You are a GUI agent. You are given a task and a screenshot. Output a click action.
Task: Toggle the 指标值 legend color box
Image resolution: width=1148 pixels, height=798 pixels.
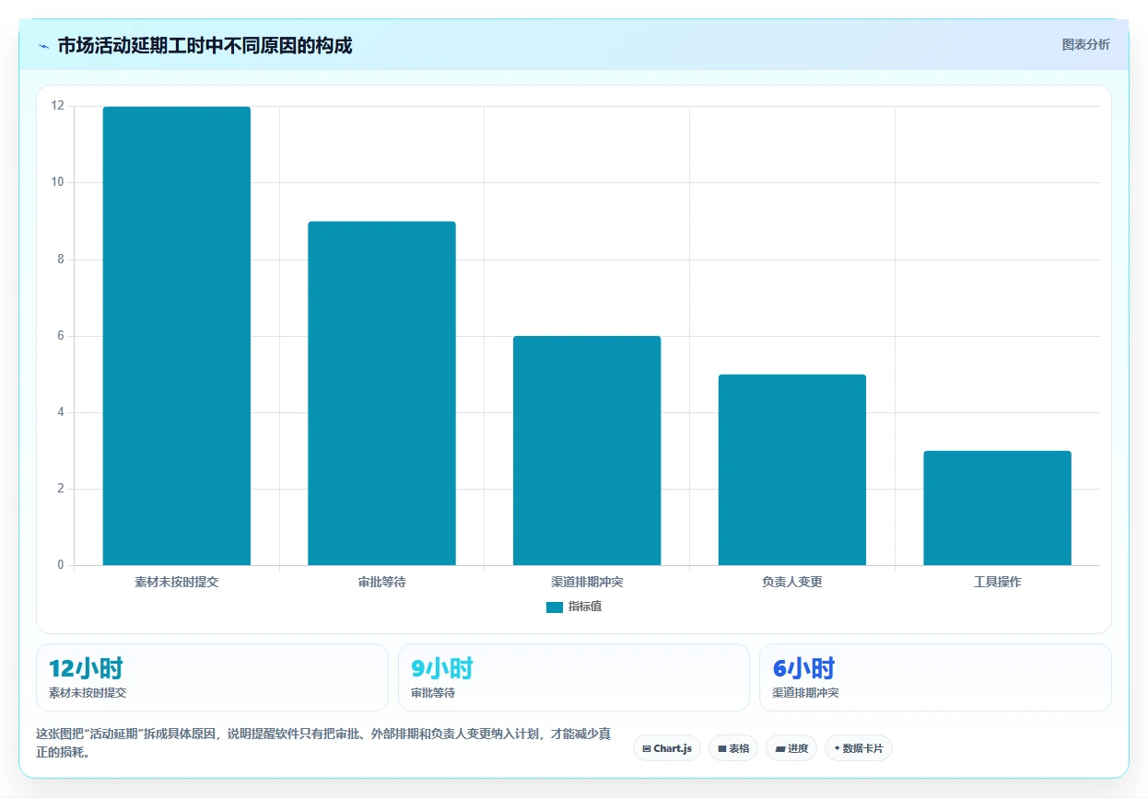(555, 607)
